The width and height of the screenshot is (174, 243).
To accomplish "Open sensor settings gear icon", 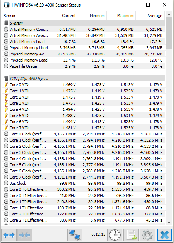I will point(147,235).
